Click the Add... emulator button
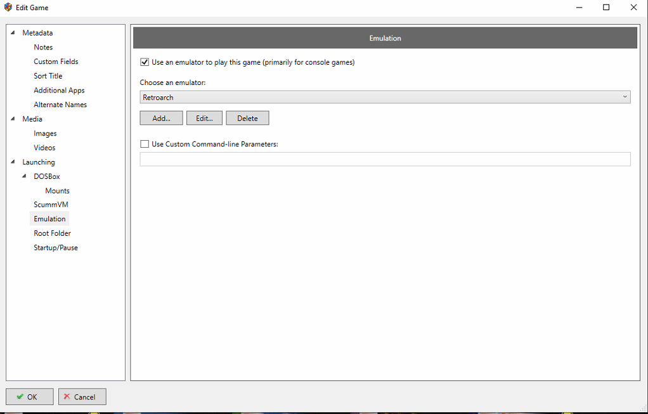 [x=161, y=118]
